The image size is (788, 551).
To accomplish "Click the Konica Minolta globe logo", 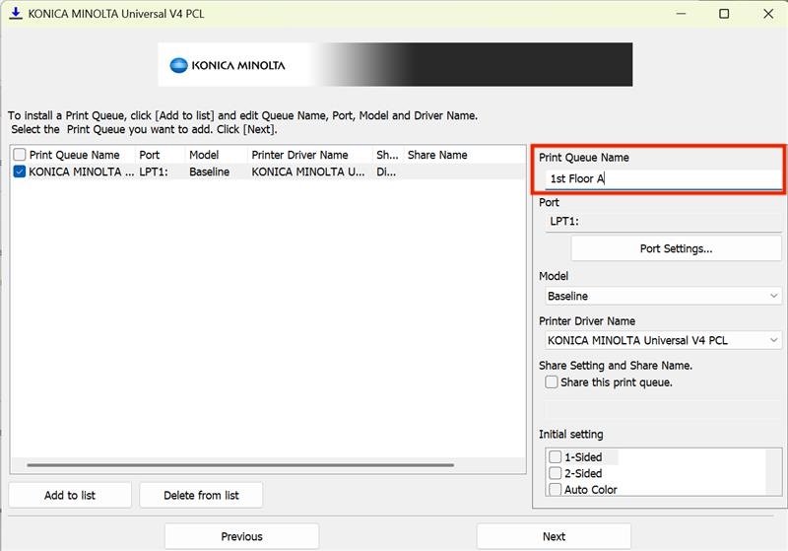I will 178,65.
